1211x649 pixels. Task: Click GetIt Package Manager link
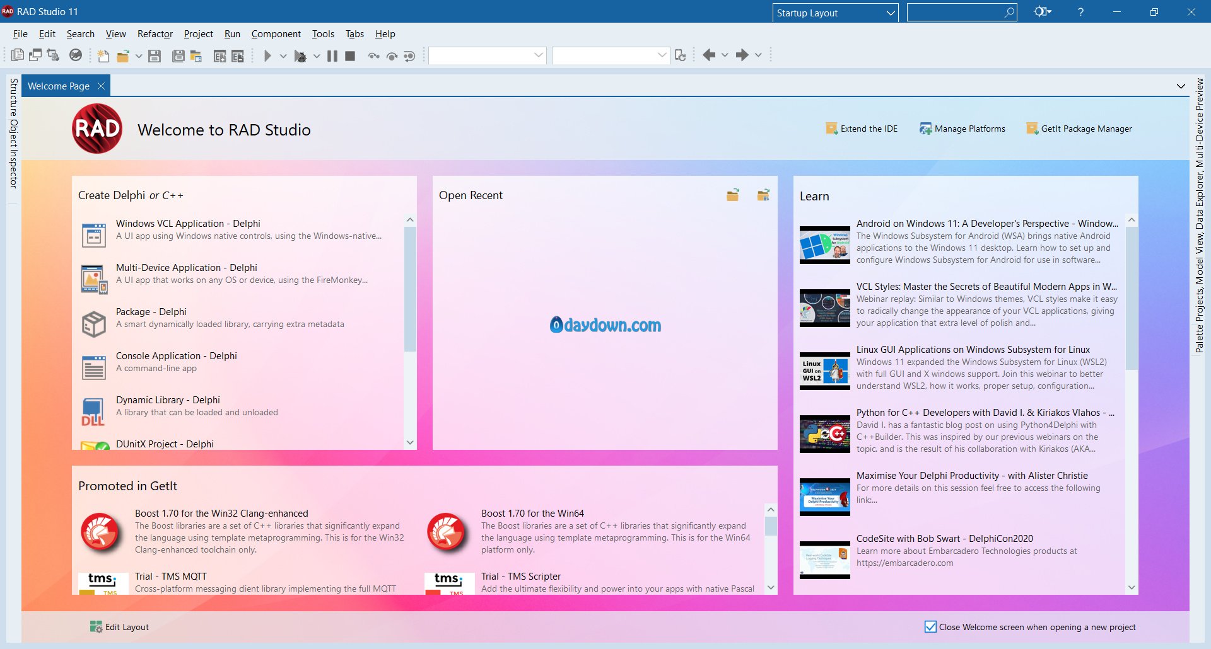[x=1079, y=129]
